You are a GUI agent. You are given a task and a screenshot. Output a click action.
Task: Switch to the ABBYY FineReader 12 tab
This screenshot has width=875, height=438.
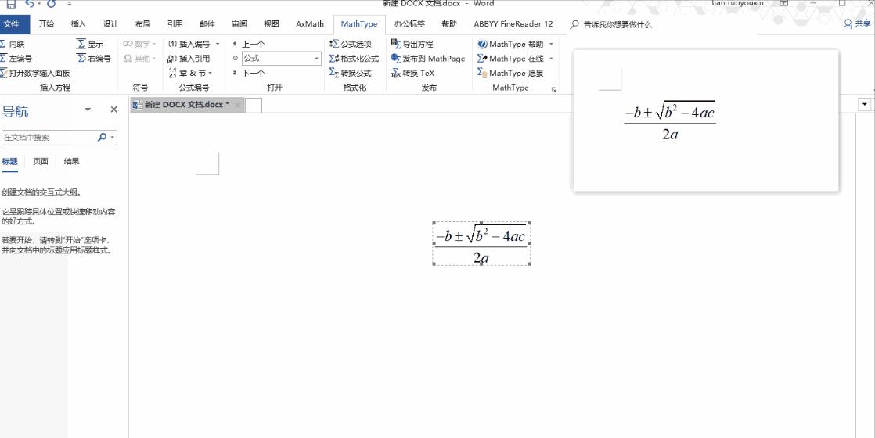(x=513, y=24)
